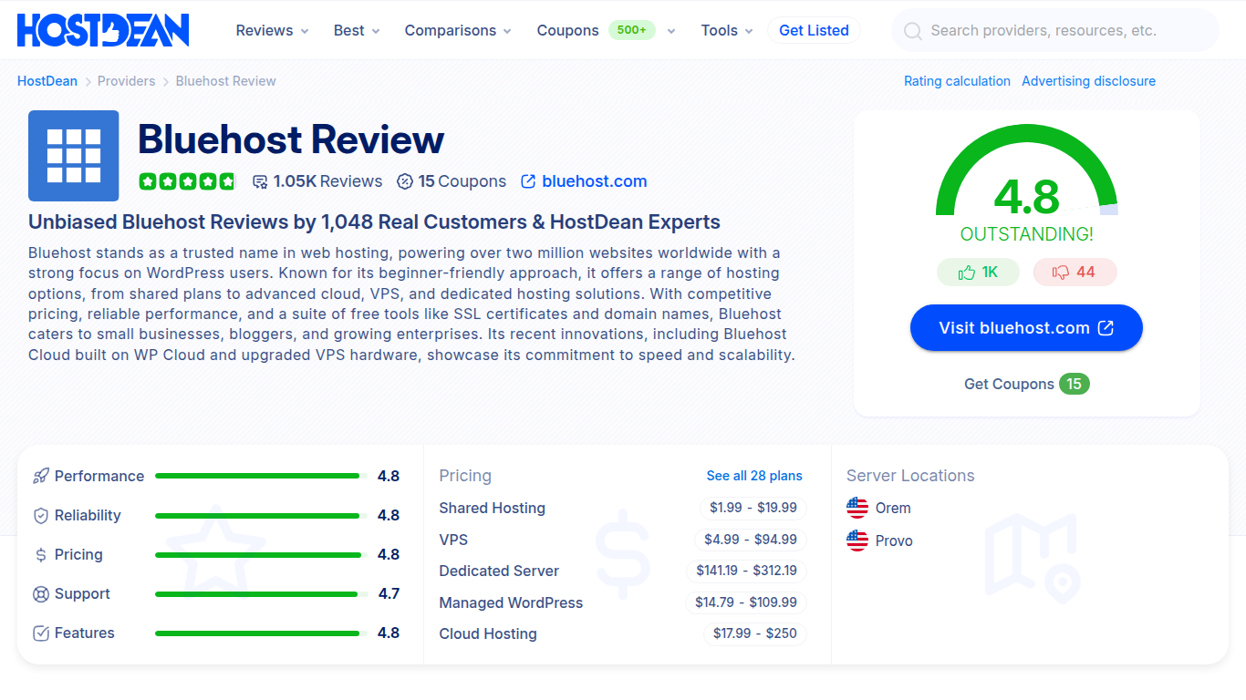Image resolution: width=1246 pixels, height=700 pixels.
Task: Click the HostDean logo
Action: [103, 30]
